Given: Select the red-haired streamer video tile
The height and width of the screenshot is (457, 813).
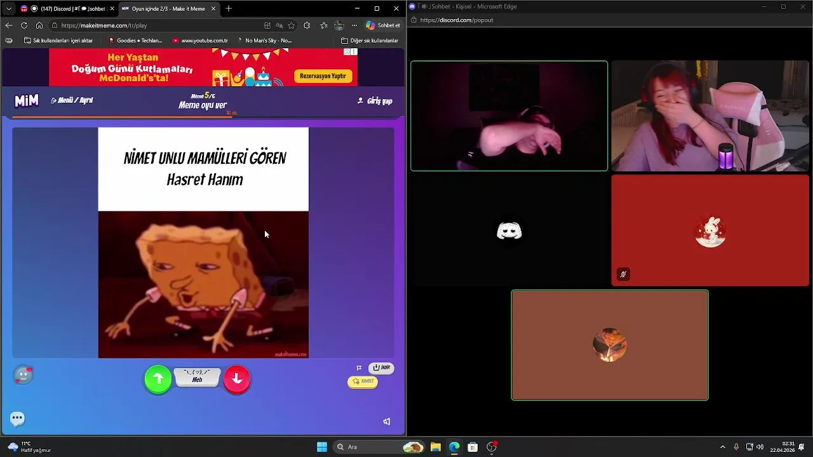Looking at the screenshot, I should click(710, 116).
